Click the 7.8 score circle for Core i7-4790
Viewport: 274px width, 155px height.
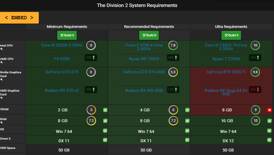(x=173, y=45)
